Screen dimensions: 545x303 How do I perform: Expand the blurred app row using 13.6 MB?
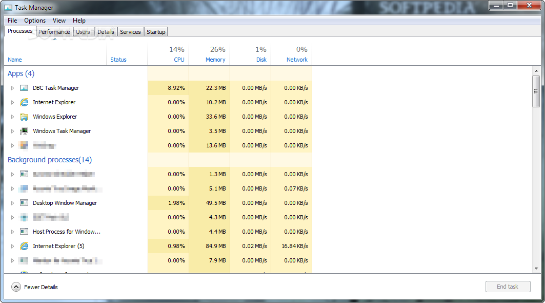[x=12, y=145]
